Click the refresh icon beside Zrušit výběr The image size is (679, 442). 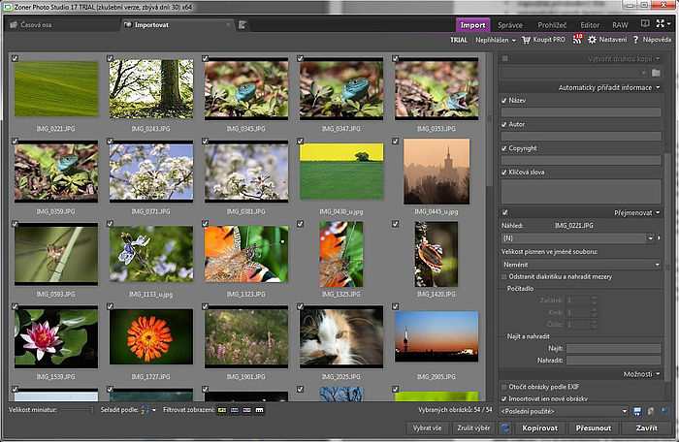click(503, 427)
